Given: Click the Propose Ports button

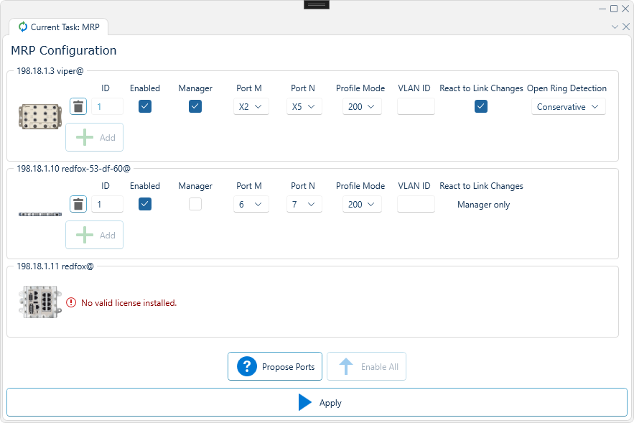Looking at the screenshot, I should (275, 366).
